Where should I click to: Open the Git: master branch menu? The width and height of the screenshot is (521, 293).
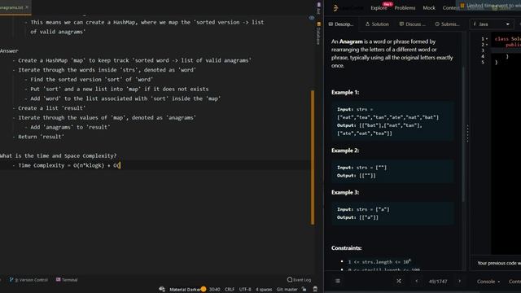287,290
